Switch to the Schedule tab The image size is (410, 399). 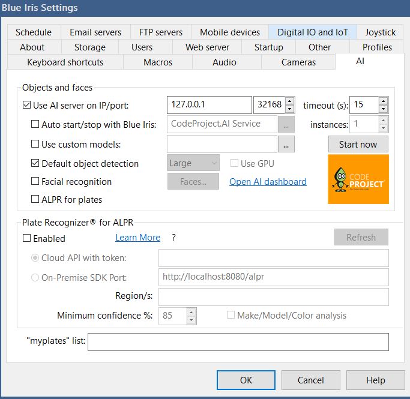point(34,32)
